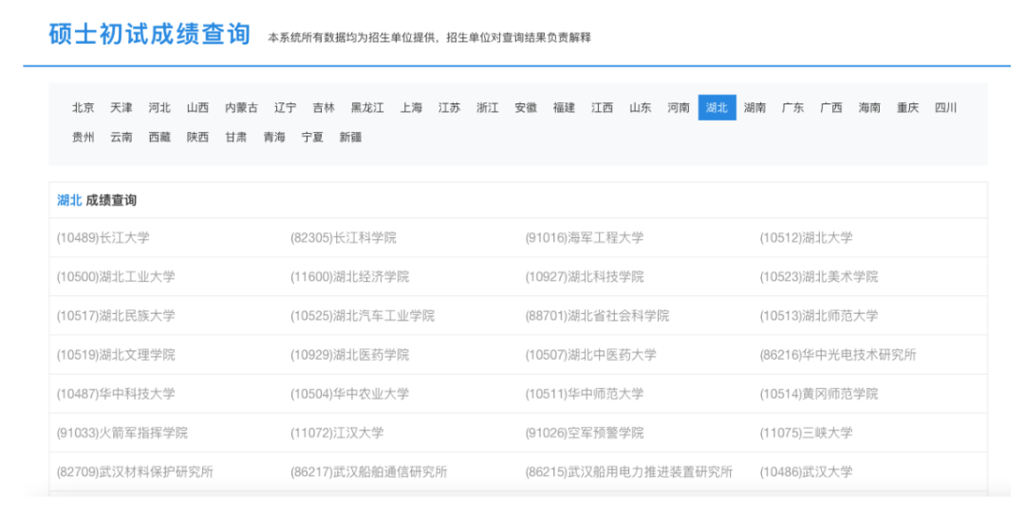Go to 宁夏 province listing
This screenshot has width=1025, height=519.
(312, 138)
